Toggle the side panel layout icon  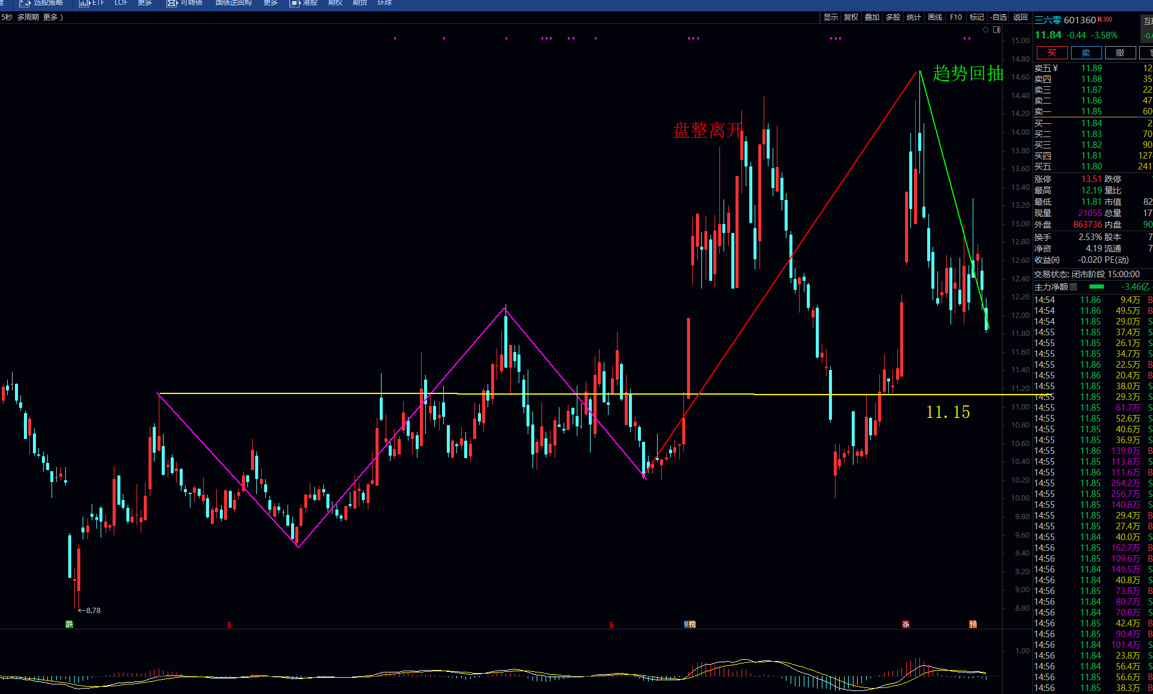997,29
